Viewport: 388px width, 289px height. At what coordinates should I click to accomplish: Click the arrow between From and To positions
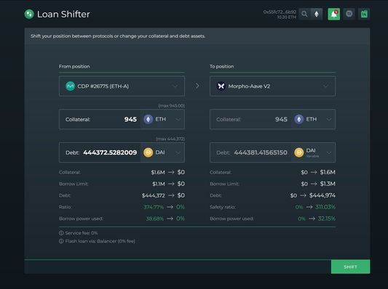pyautogui.click(x=197, y=86)
